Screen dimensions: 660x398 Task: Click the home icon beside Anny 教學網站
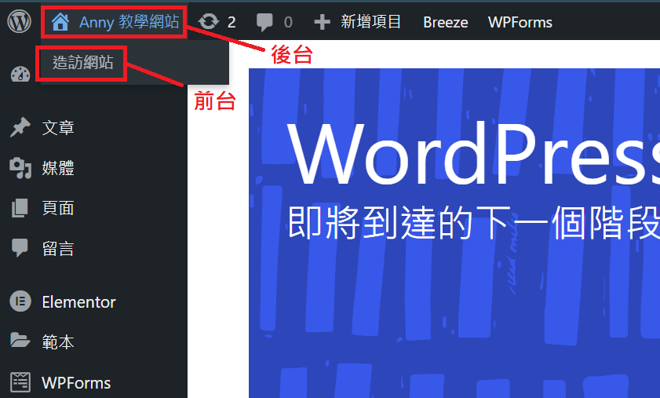click(60, 22)
